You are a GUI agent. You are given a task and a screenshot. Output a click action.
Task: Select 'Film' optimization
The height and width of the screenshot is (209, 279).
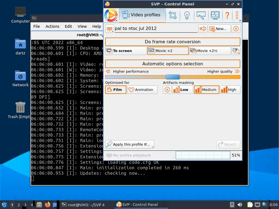click(x=116, y=90)
